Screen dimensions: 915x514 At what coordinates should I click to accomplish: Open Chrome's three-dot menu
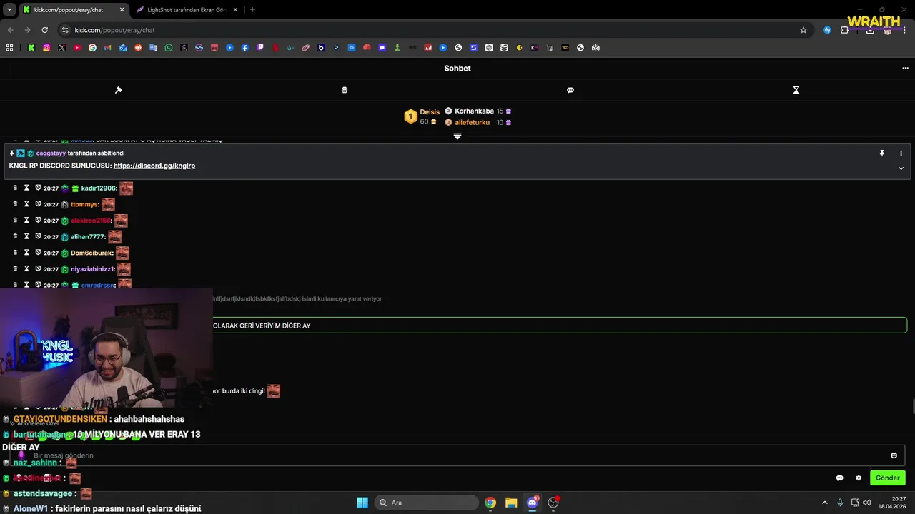click(905, 30)
